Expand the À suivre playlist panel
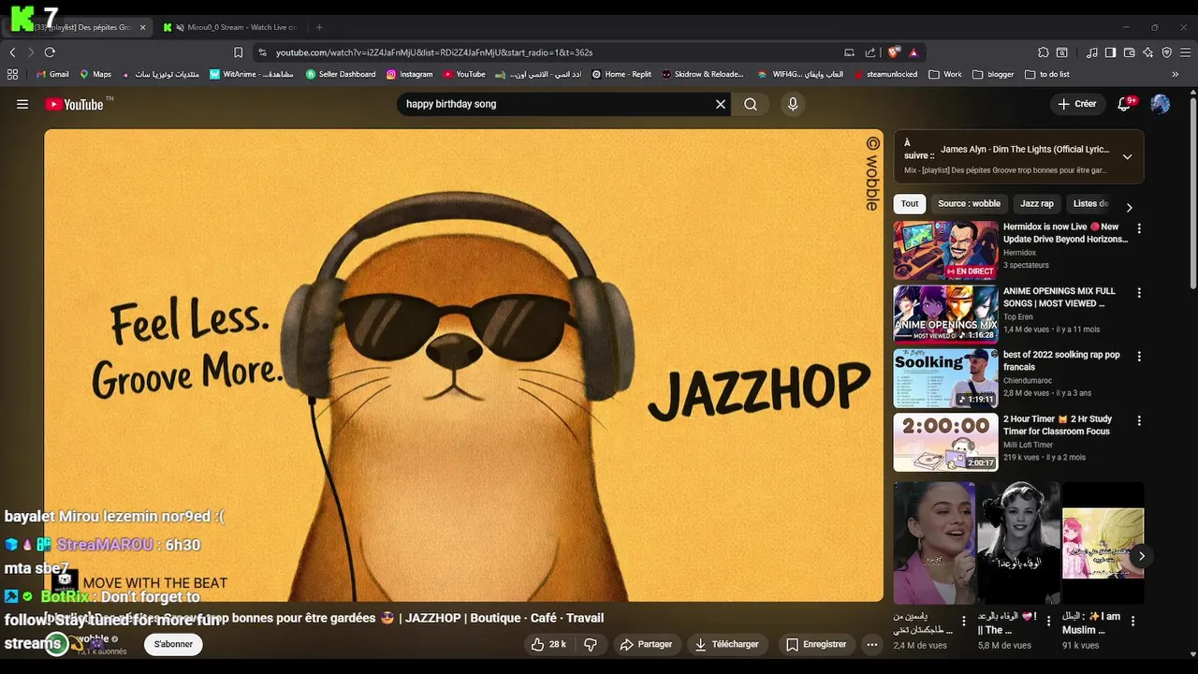The width and height of the screenshot is (1198, 674). pyautogui.click(x=1127, y=156)
